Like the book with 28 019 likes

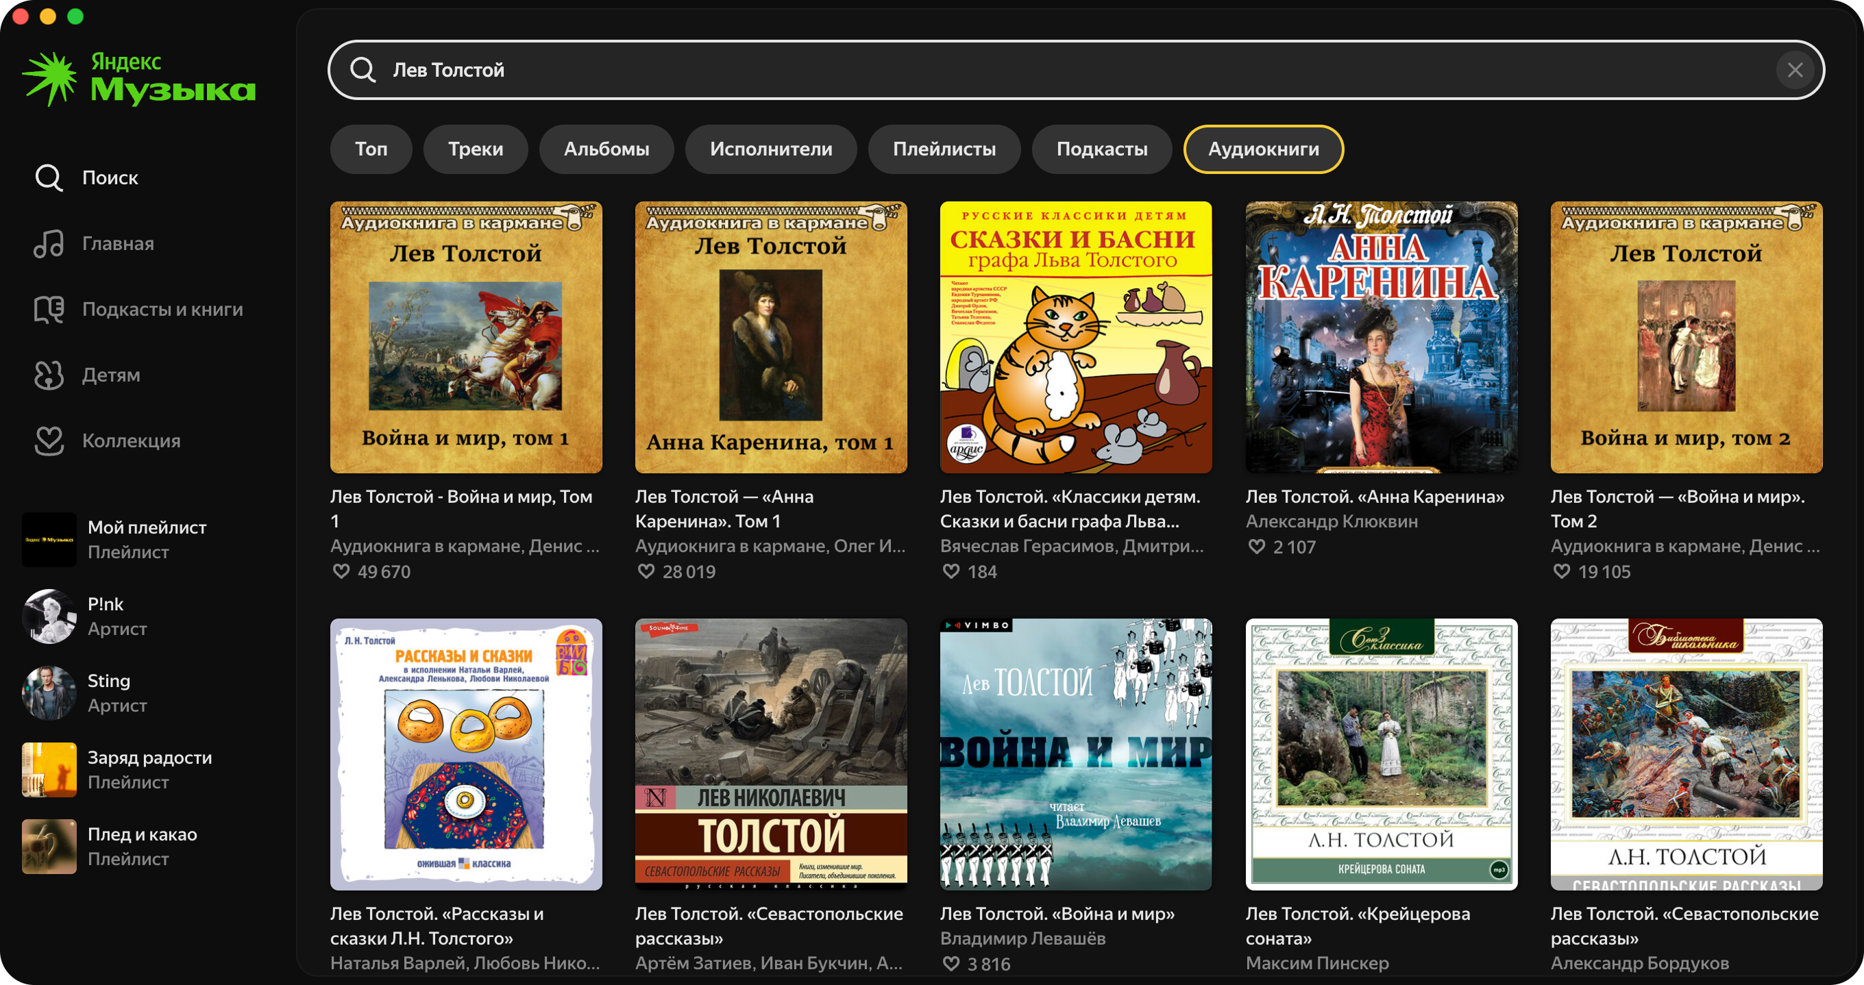tap(646, 571)
